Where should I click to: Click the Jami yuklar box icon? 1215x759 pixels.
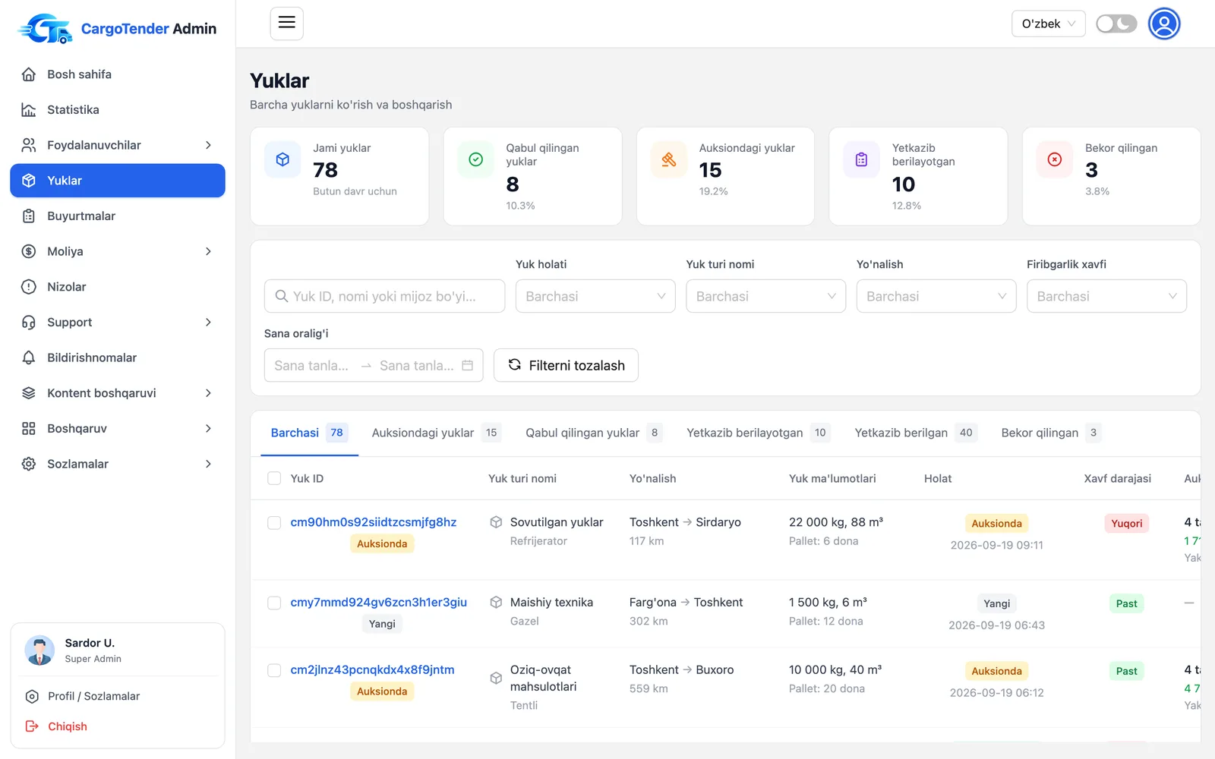click(x=282, y=159)
